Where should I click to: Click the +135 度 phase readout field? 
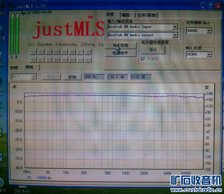pyautogui.click(x=141, y=77)
